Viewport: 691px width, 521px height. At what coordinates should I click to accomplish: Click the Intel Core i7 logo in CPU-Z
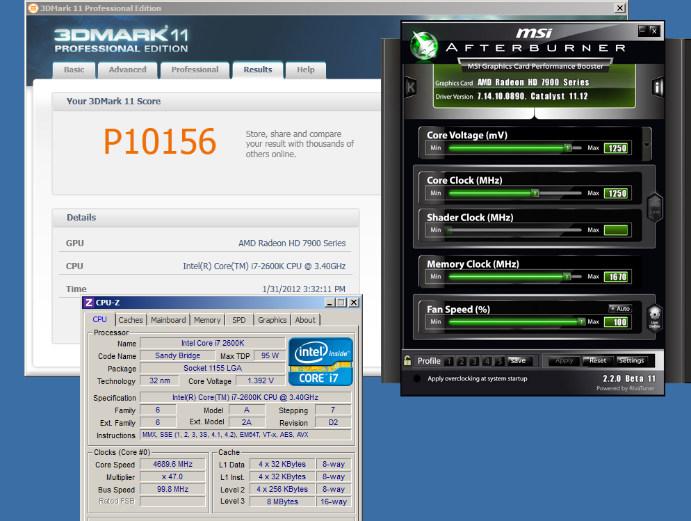320,362
